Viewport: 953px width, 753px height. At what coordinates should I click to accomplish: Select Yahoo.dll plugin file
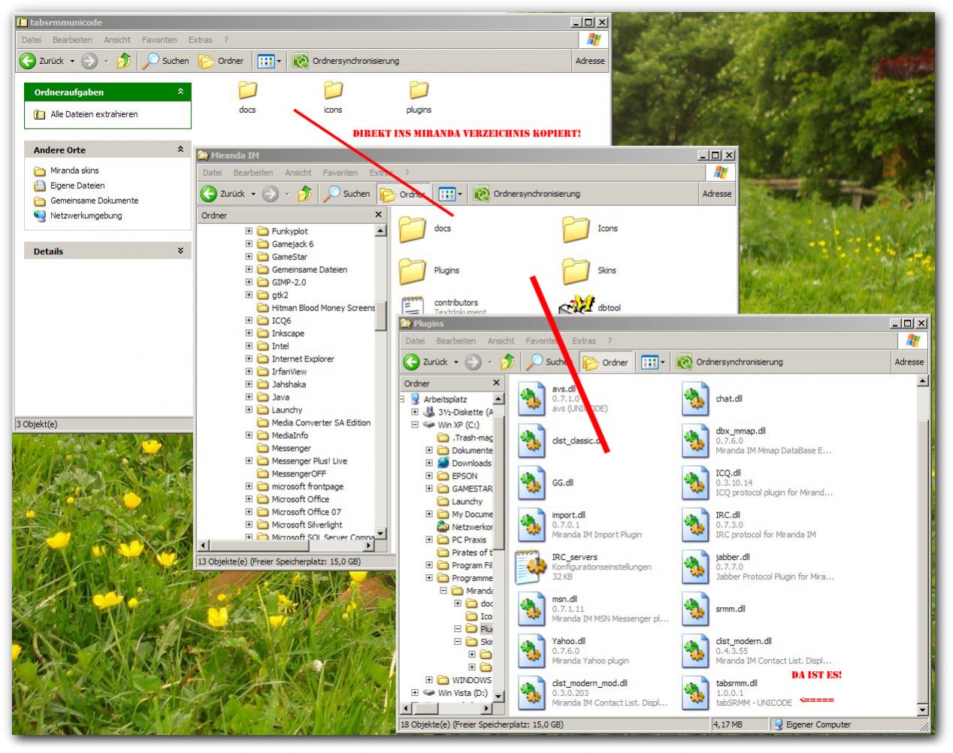pyautogui.click(x=573, y=652)
